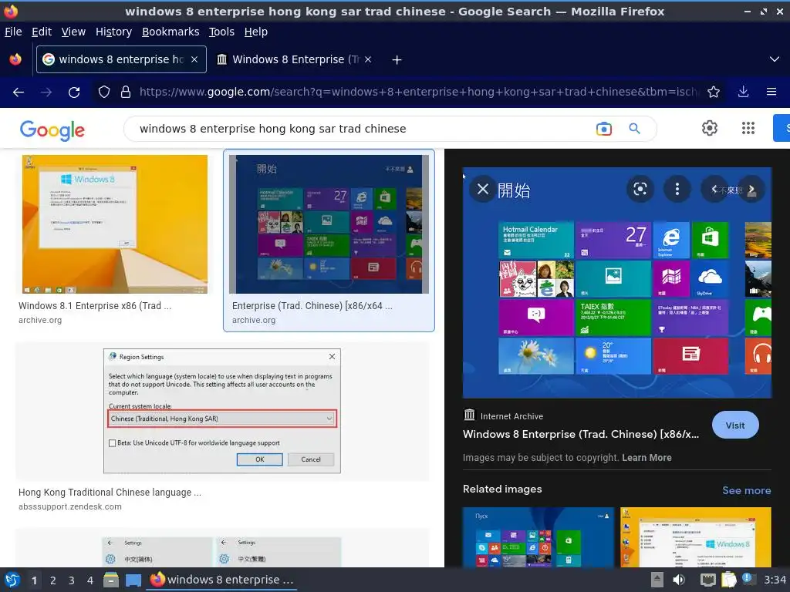The image size is (790, 592).
Task: Open the Settings language image result at bottom
Action: coord(221,552)
